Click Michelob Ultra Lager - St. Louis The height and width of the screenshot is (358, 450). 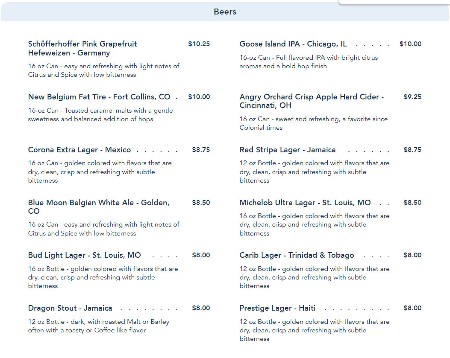click(x=305, y=203)
